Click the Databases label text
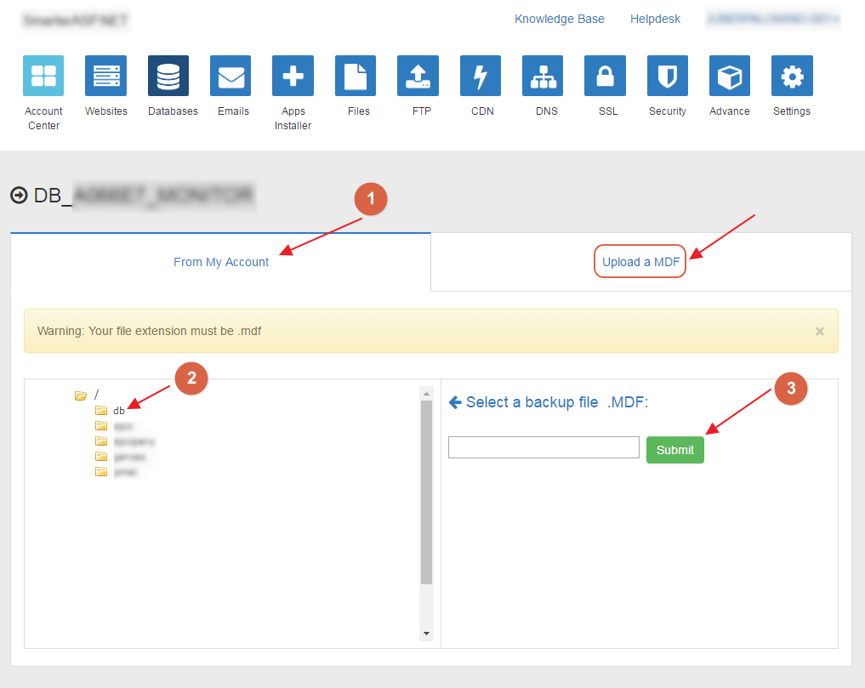The image size is (865, 688). pyautogui.click(x=173, y=111)
